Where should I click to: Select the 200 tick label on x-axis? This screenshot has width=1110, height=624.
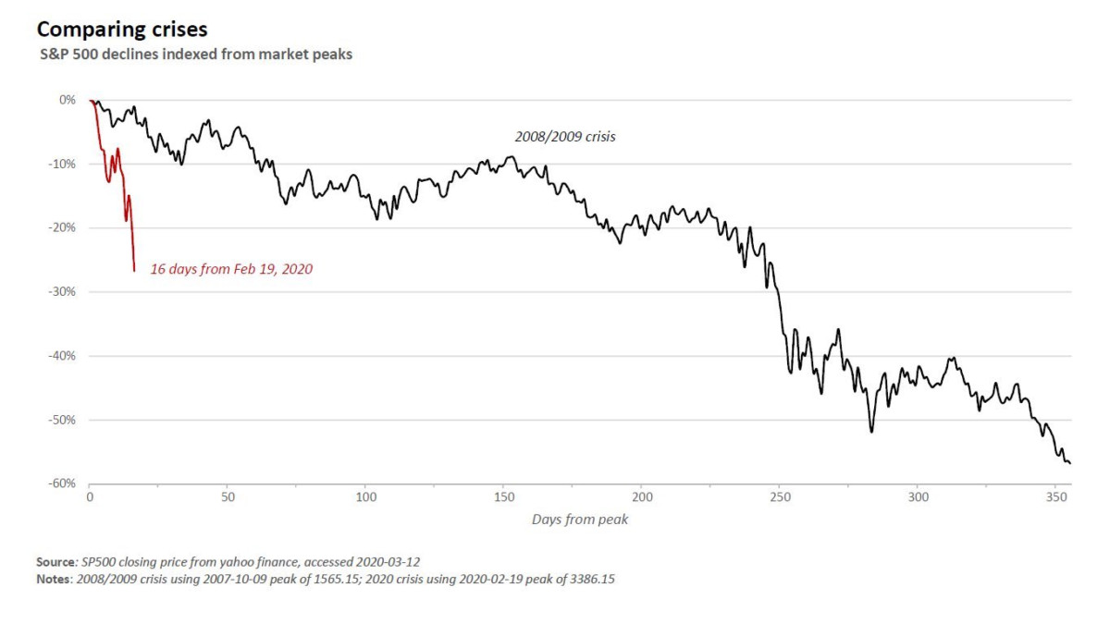point(641,497)
